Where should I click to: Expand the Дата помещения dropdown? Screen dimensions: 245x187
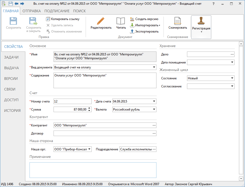(232, 62)
